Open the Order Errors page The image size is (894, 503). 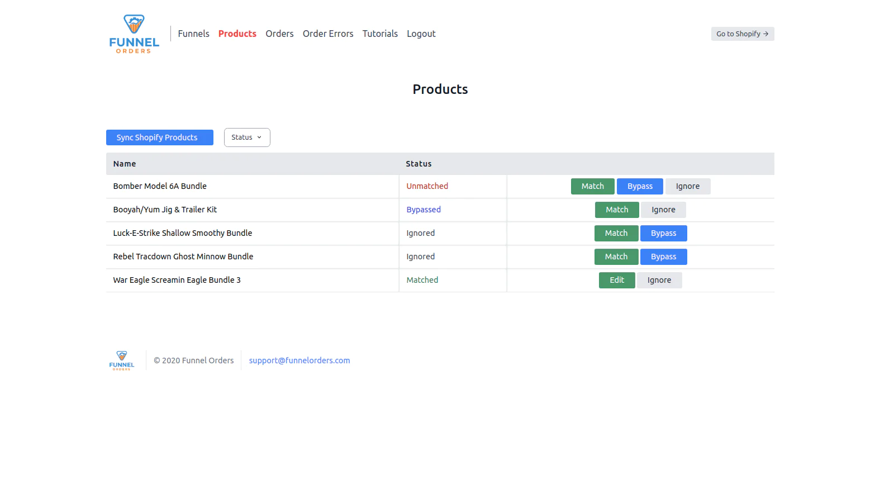tap(328, 34)
